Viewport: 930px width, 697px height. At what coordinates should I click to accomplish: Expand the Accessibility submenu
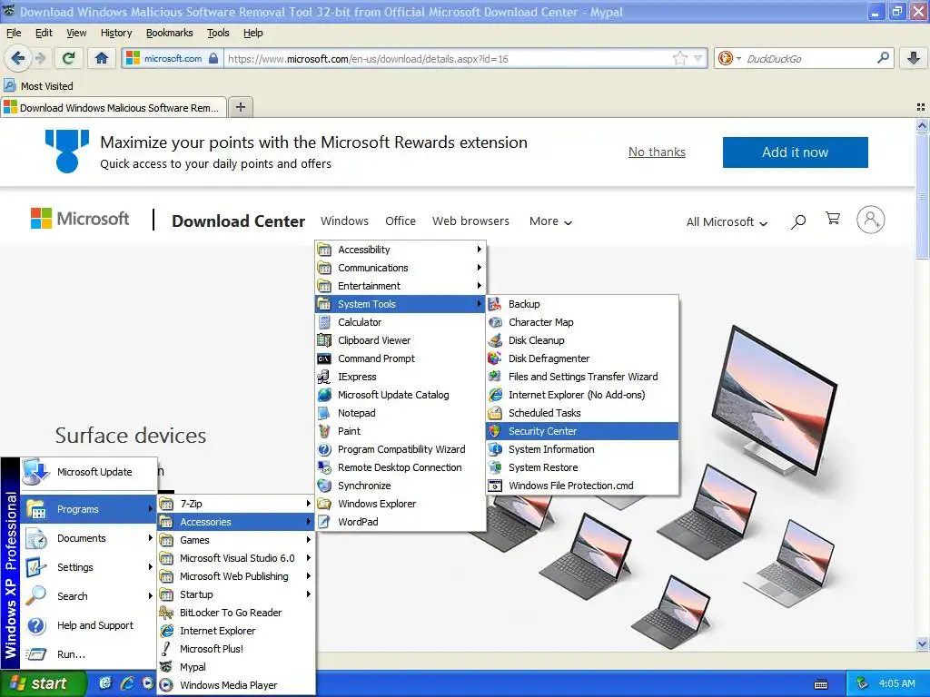click(x=401, y=250)
